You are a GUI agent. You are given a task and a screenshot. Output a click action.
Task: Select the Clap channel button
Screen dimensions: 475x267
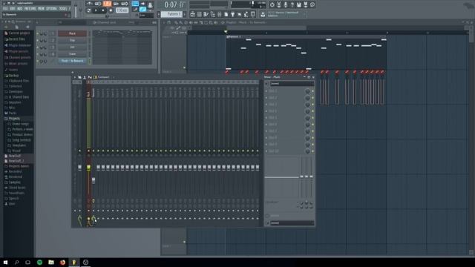[x=72, y=40]
